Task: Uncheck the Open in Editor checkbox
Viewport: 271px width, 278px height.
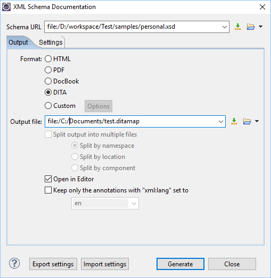Action: tap(48, 179)
